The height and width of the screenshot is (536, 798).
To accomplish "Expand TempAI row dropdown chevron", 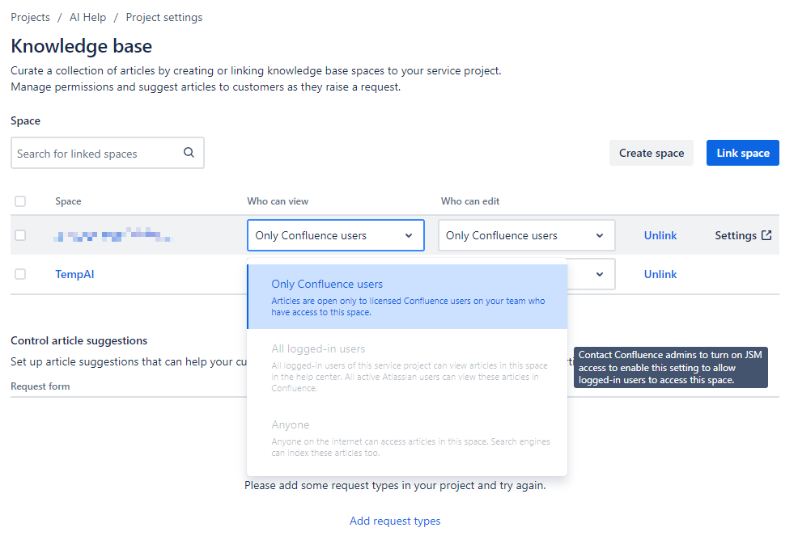I will (x=600, y=274).
